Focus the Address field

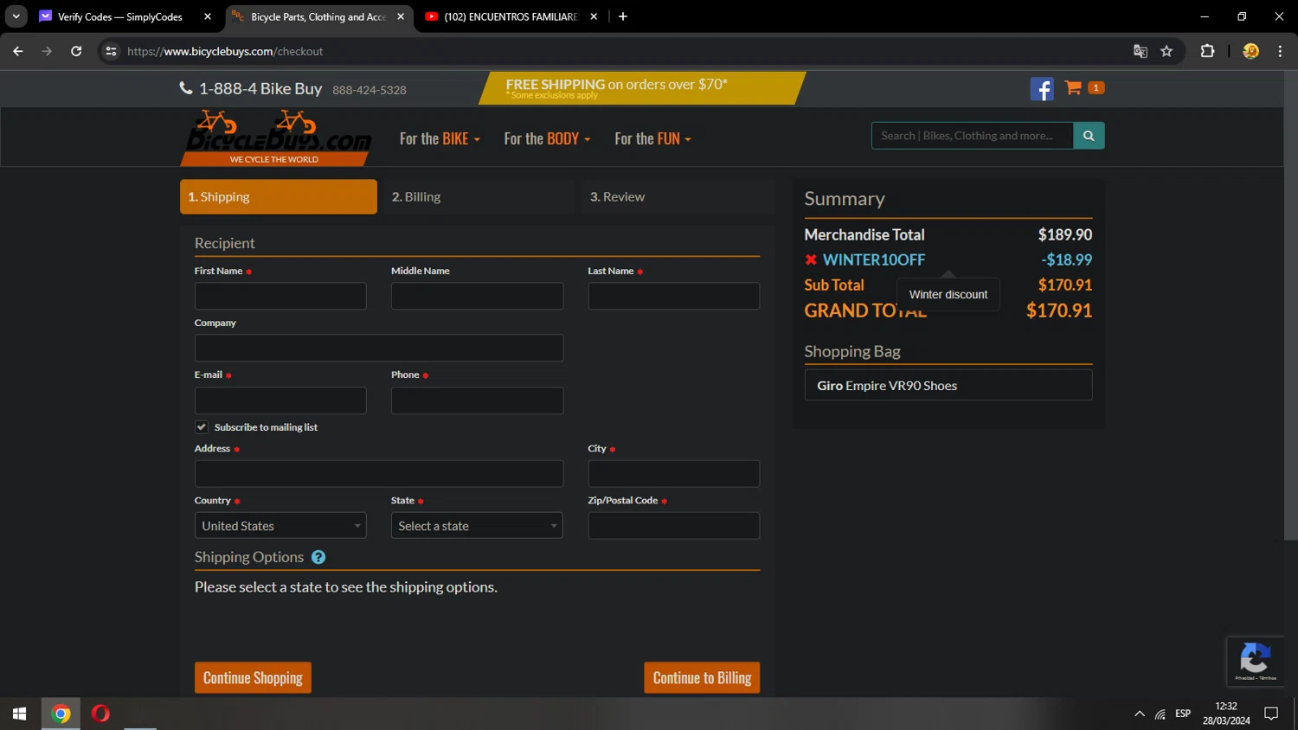pyautogui.click(x=379, y=474)
